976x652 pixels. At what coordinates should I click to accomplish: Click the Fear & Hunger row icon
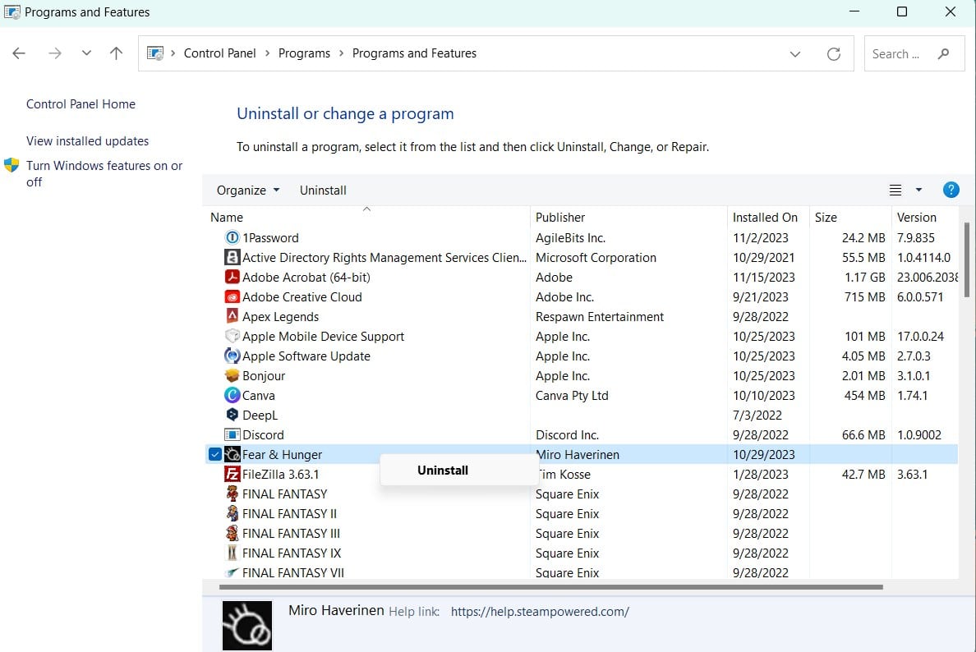coord(232,454)
